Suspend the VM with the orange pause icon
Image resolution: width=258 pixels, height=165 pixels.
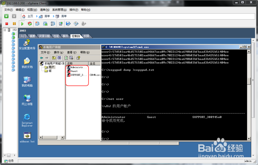pyautogui.click(x=14, y=24)
